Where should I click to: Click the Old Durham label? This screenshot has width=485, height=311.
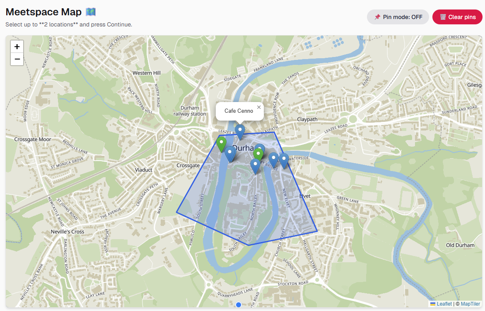[x=460, y=245]
